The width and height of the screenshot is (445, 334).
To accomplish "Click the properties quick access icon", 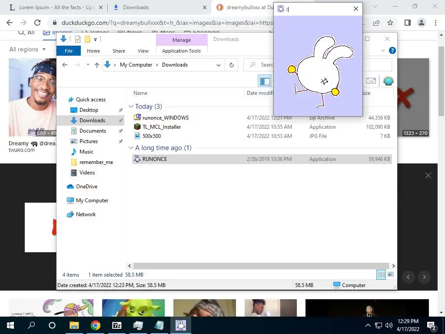I will click(x=77, y=39).
